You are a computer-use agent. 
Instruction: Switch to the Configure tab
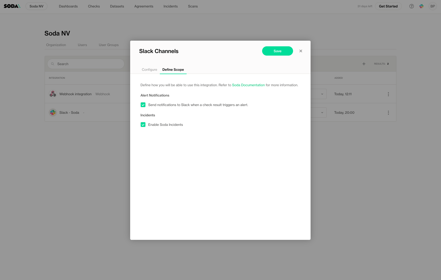click(149, 70)
